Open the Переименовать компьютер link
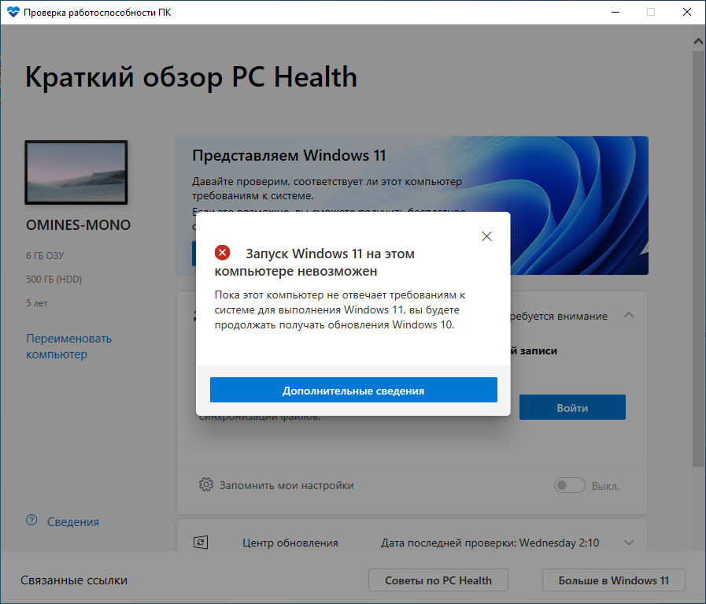 tap(69, 346)
